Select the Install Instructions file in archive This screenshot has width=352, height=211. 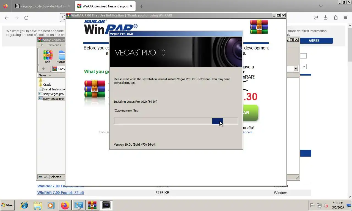click(52, 89)
